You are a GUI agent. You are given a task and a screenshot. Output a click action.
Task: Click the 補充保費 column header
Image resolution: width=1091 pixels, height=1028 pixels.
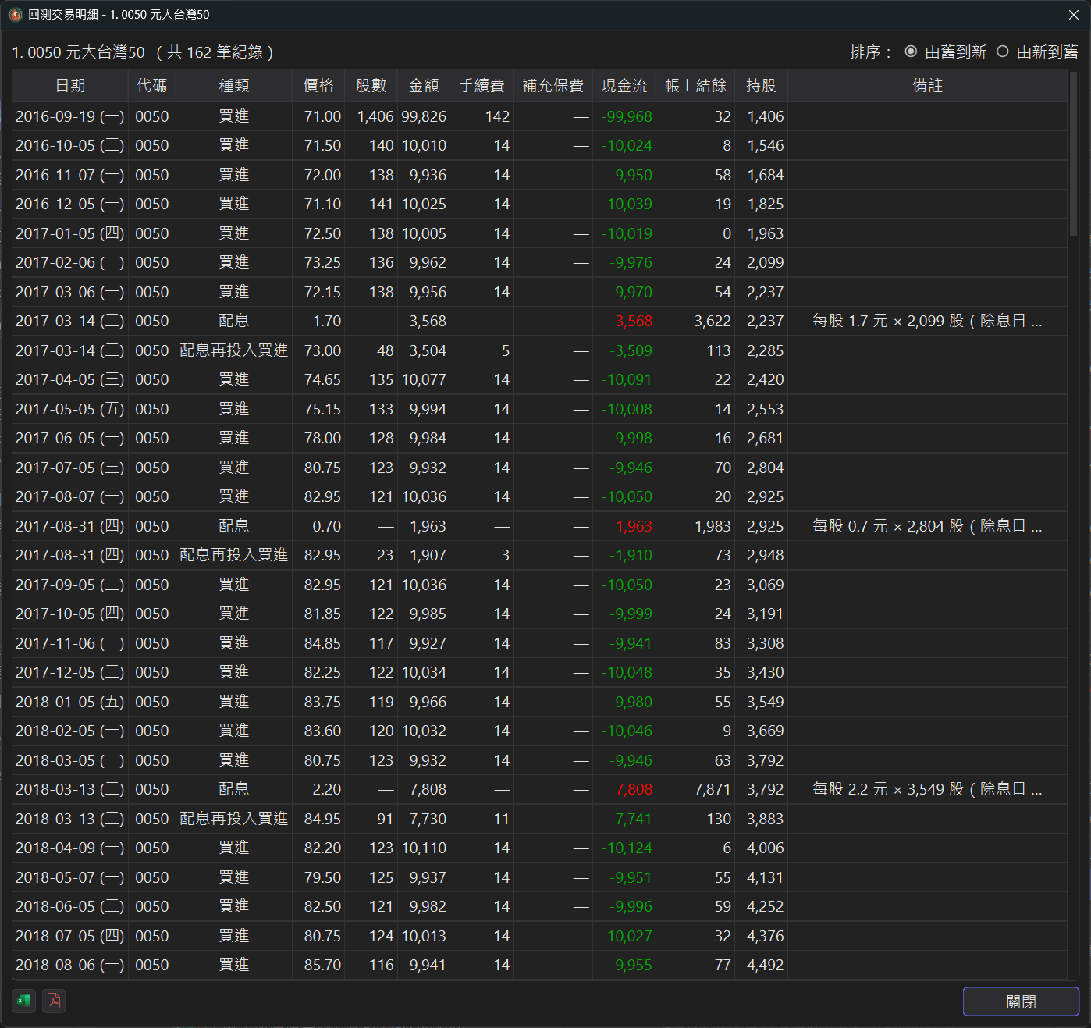(553, 86)
